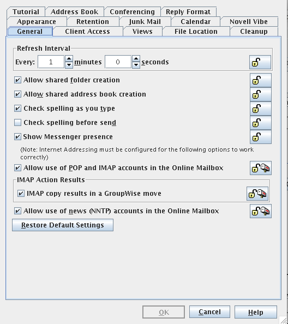Uncheck Allow shared folder creation
Screen dimensions: 288x324
[17, 80]
